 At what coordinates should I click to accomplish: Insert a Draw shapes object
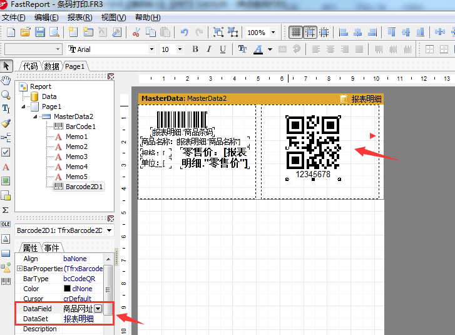[x=6, y=267]
